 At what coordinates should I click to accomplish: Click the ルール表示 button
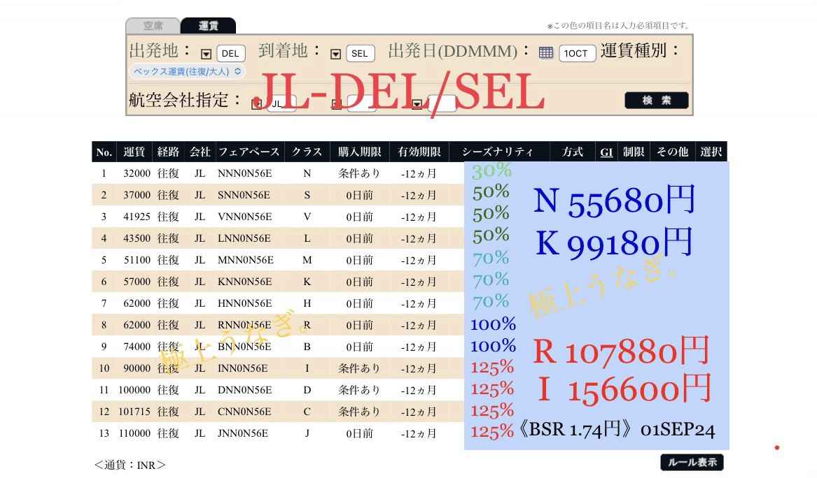point(692,462)
